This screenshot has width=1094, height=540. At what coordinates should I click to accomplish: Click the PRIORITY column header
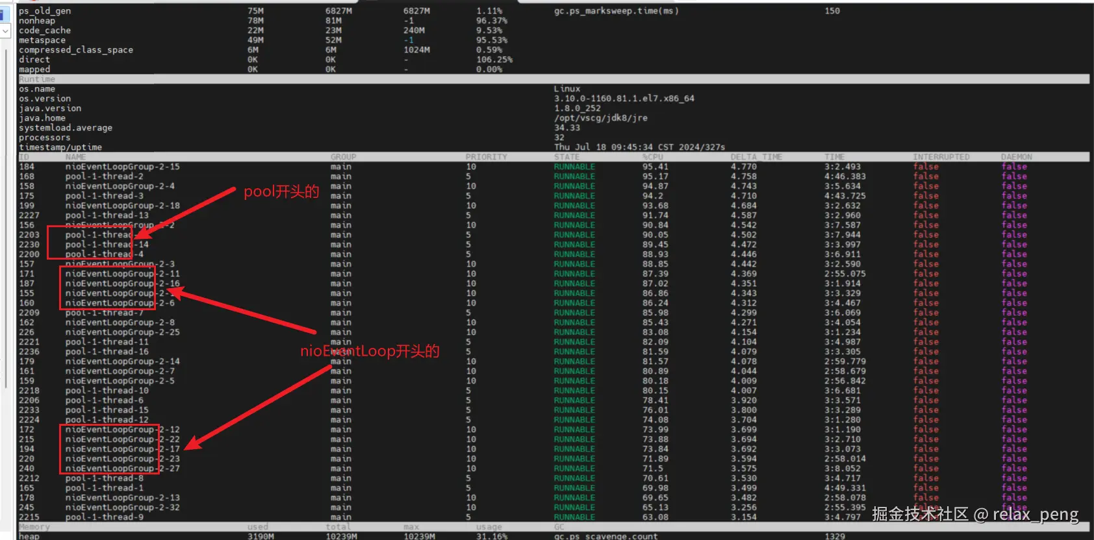[x=486, y=157]
